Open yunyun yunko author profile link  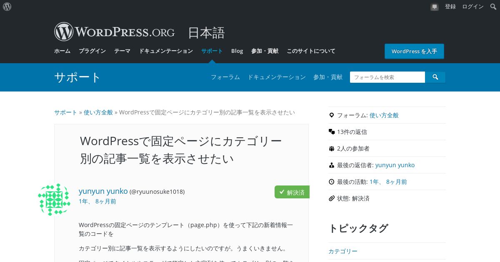[103, 191]
